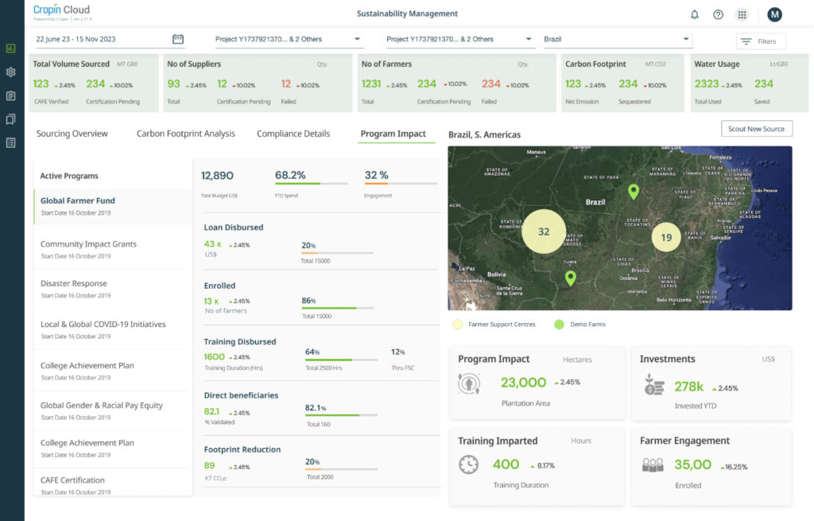
Task: Click the settings gear in left sidebar
Action: coord(11,72)
